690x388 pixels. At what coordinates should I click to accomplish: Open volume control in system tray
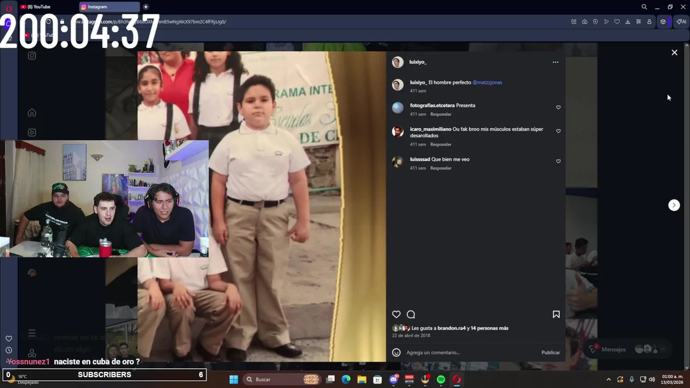coord(652,379)
